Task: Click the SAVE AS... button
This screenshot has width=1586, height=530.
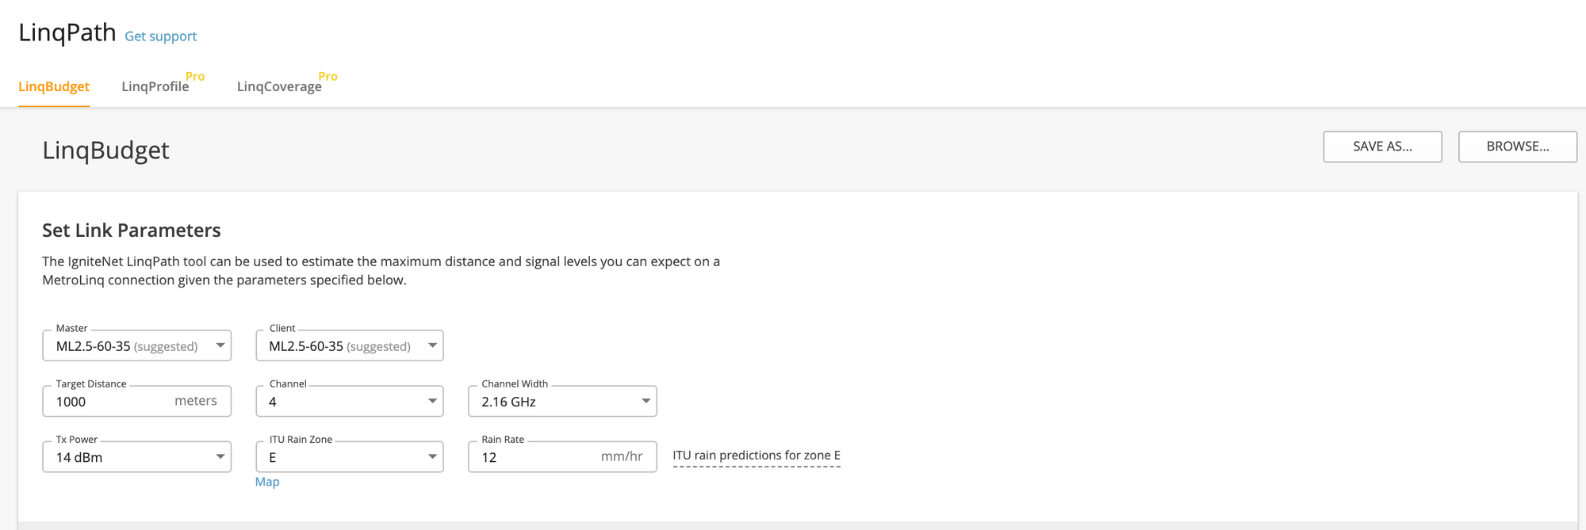Action: [1382, 147]
